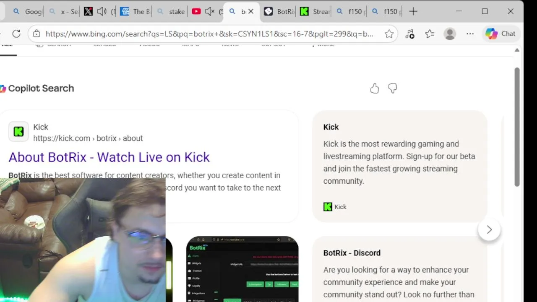Click the Kick favicon in search result

[x=18, y=132]
